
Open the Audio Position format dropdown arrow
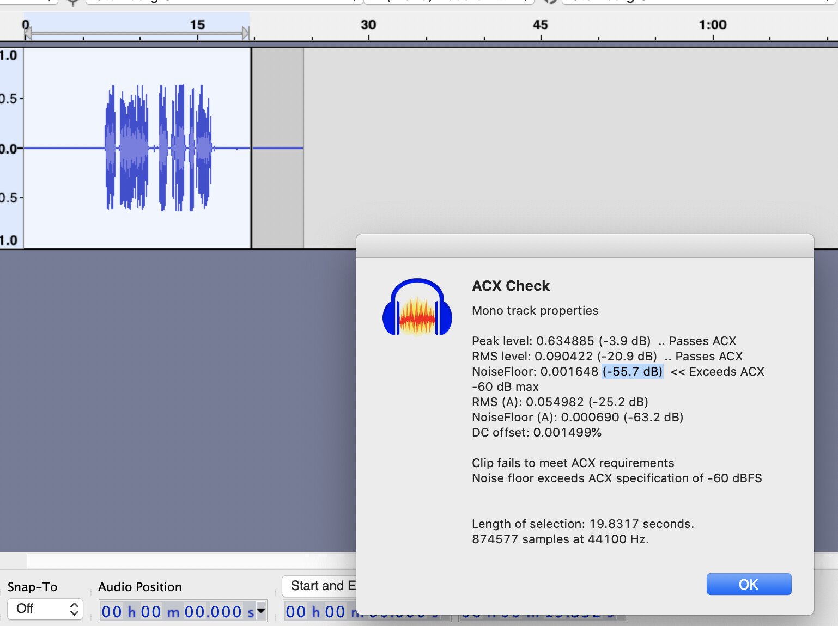(x=262, y=611)
